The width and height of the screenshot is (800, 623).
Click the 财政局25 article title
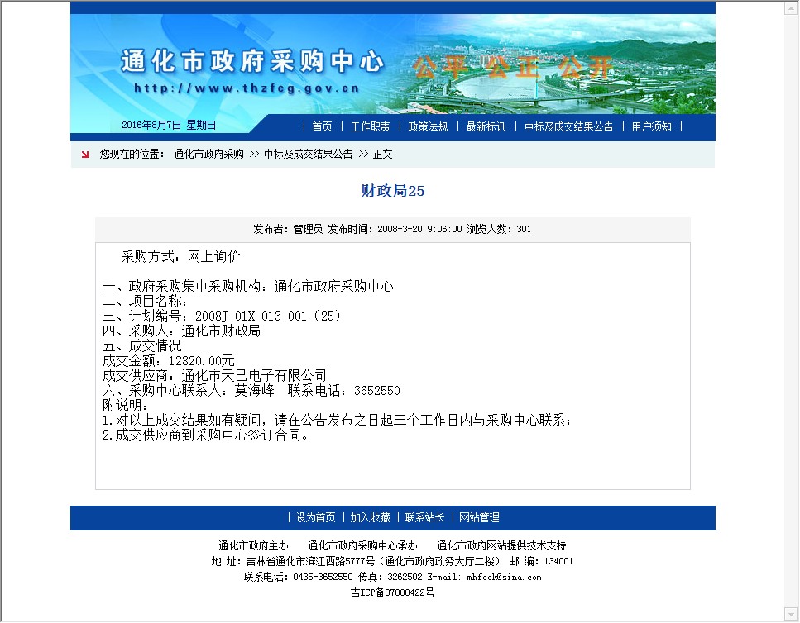(392, 191)
